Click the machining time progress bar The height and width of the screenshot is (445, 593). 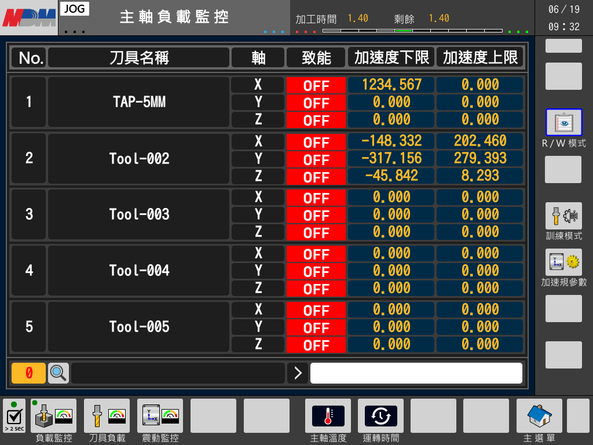pyautogui.click(x=412, y=30)
